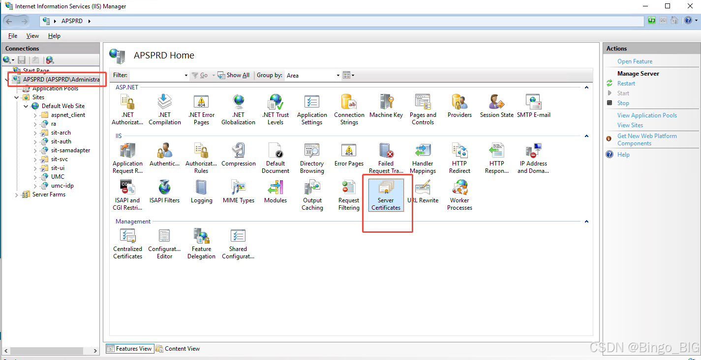Open the SMTP E-mail feature
This screenshot has height=360, width=701.
click(534, 106)
